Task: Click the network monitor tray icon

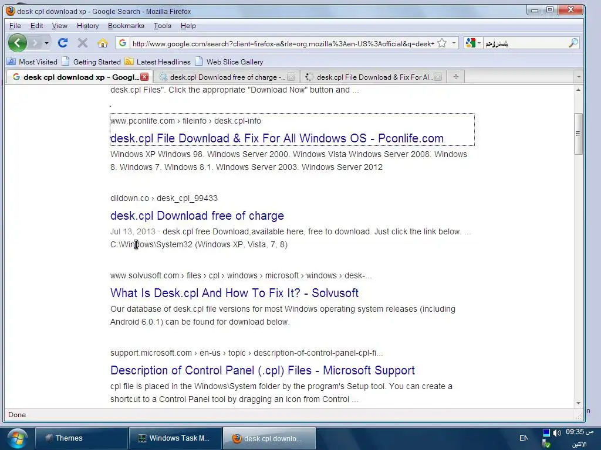Action: (x=546, y=433)
